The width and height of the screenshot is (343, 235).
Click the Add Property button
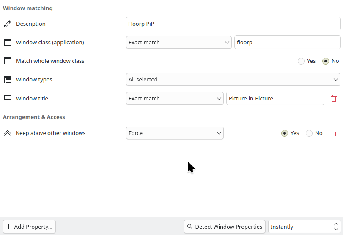click(29, 227)
